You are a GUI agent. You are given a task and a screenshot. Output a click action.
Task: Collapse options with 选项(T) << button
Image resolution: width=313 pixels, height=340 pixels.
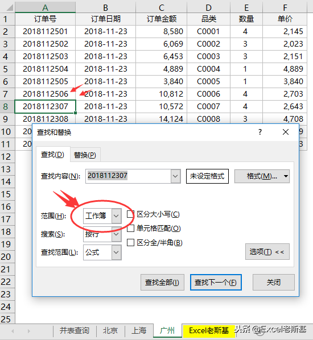pos(267,251)
